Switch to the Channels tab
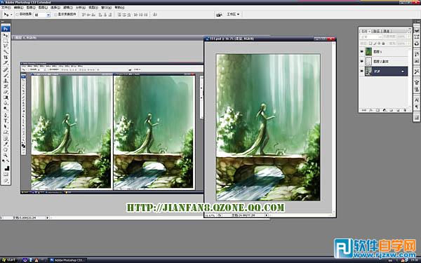This screenshot has height=263, width=421. click(386, 31)
